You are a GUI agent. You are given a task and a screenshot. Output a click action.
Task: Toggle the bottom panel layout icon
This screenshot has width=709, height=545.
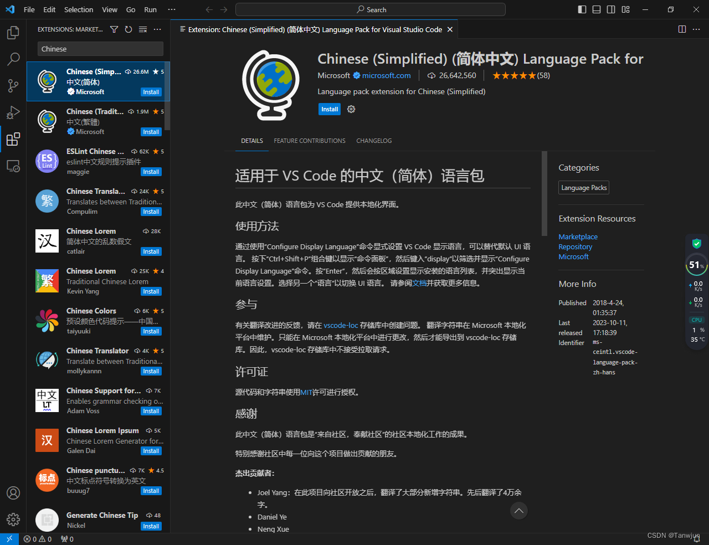pyautogui.click(x=597, y=9)
